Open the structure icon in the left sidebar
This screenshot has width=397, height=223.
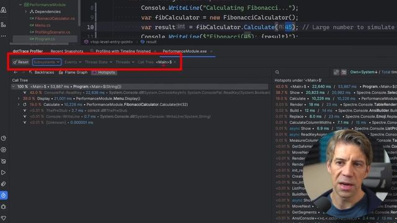(4, 25)
